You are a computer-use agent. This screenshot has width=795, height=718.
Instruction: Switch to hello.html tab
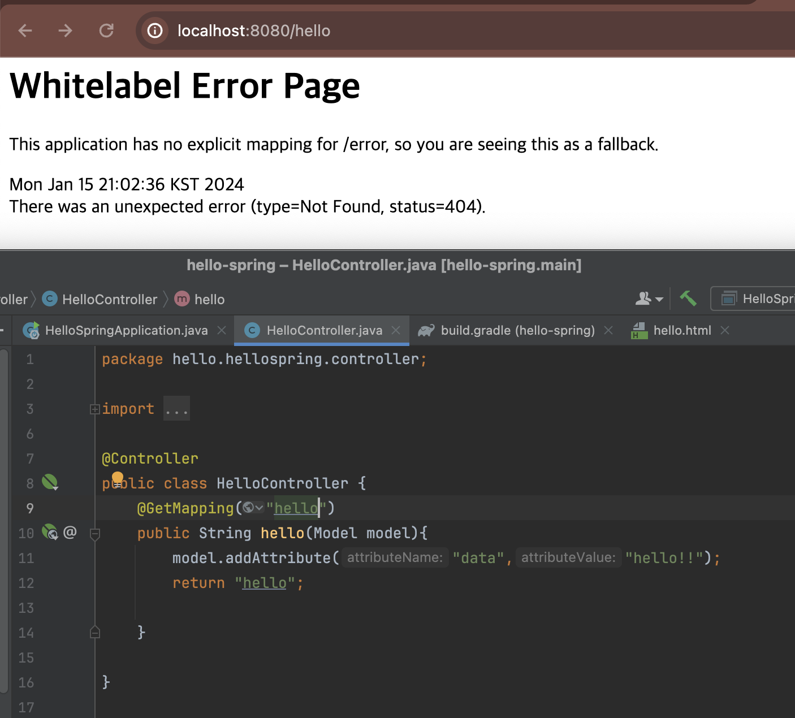pyautogui.click(x=682, y=330)
